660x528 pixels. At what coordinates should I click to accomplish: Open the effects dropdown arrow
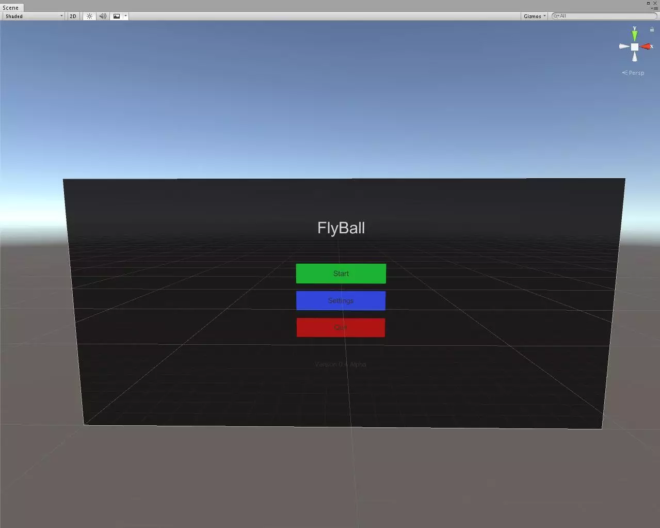click(125, 16)
